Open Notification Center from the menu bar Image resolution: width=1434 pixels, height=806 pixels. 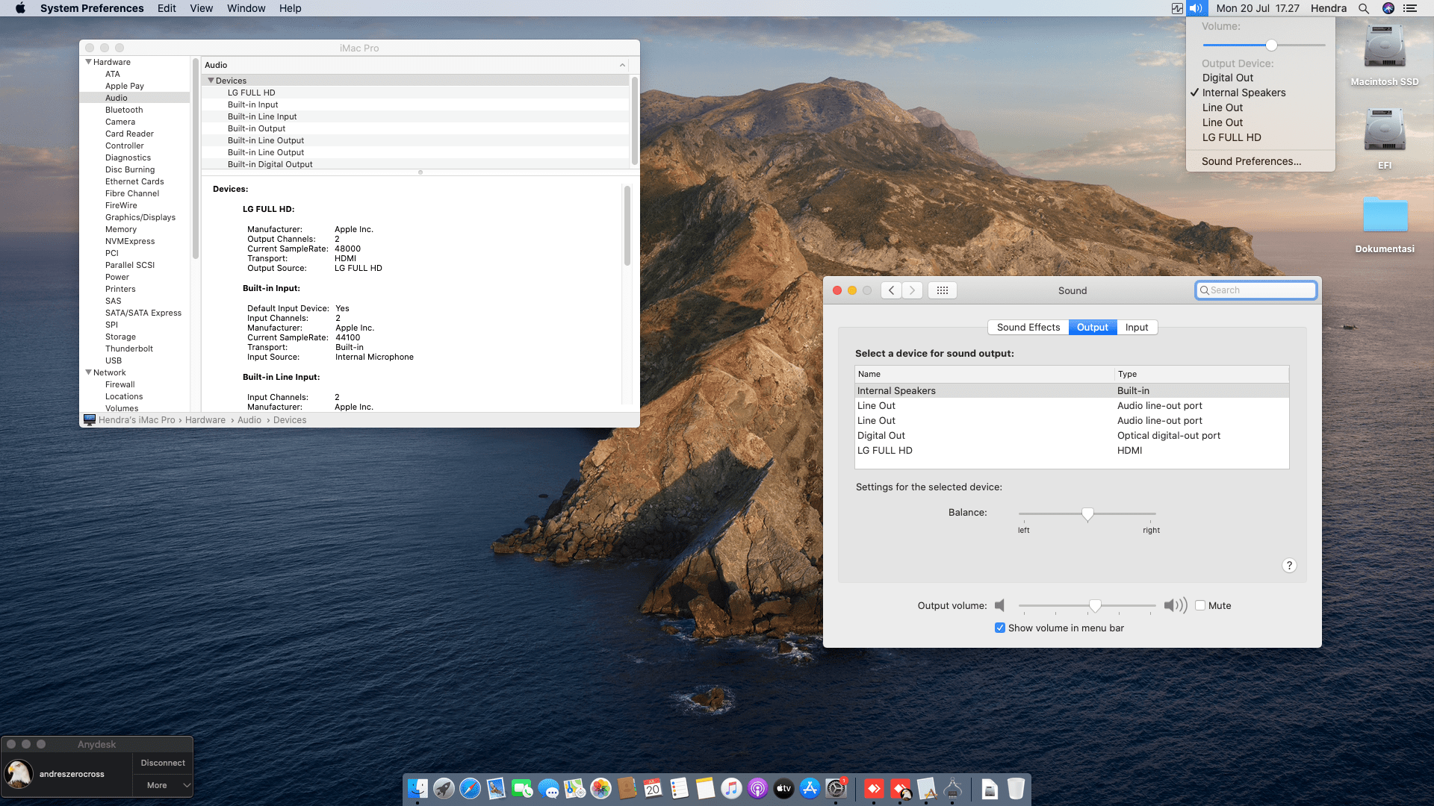point(1410,8)
